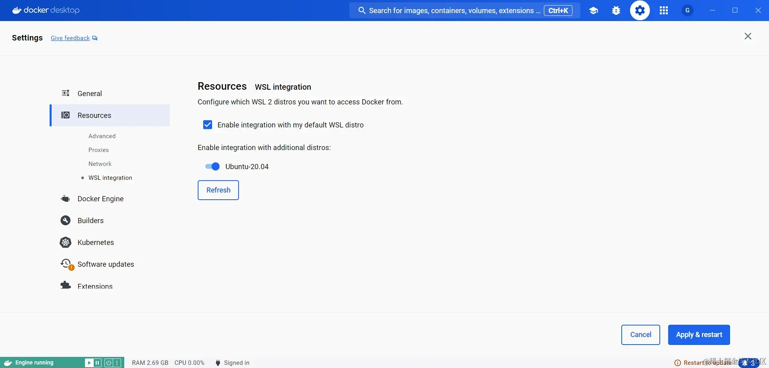Click the search images and containers field
This screenshot has width=769, height=368.
coord(464,10)
